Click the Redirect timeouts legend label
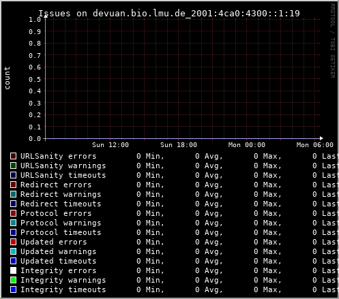Screen dimensions: 339x299 pos(61,204)
